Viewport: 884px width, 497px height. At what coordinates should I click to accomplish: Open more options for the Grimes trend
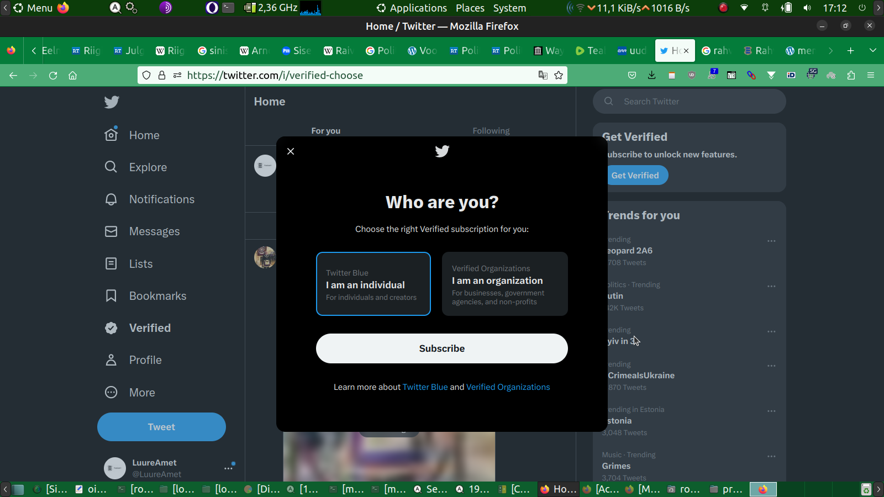(771, 456)
